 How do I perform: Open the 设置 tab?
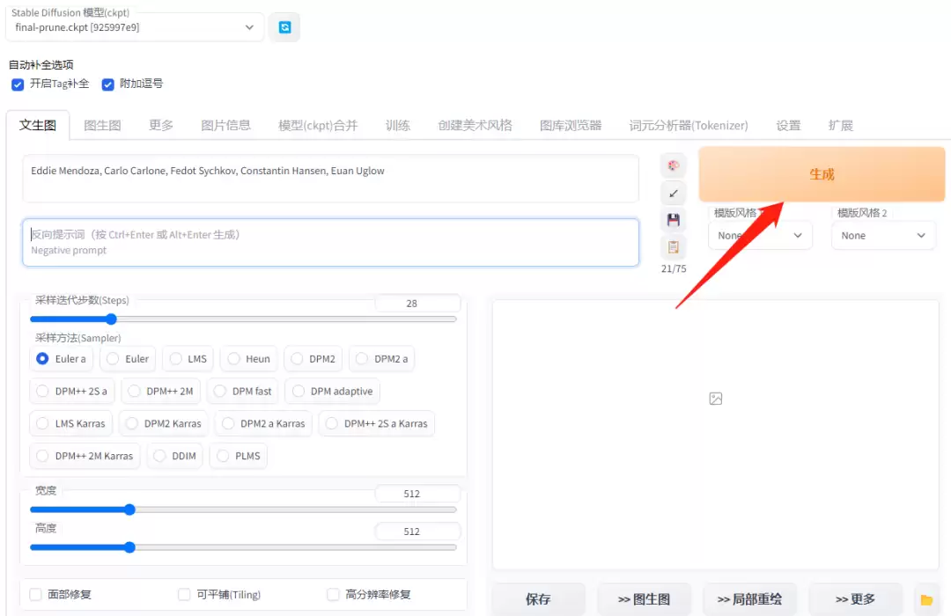(788, 126)
